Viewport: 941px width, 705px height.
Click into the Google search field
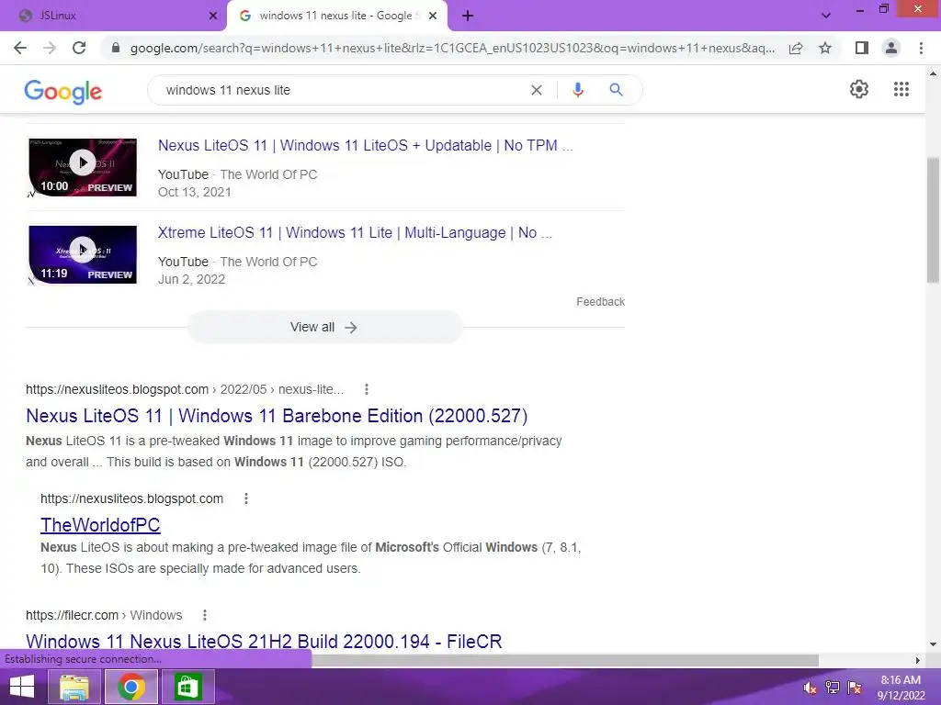pos(342,90)
